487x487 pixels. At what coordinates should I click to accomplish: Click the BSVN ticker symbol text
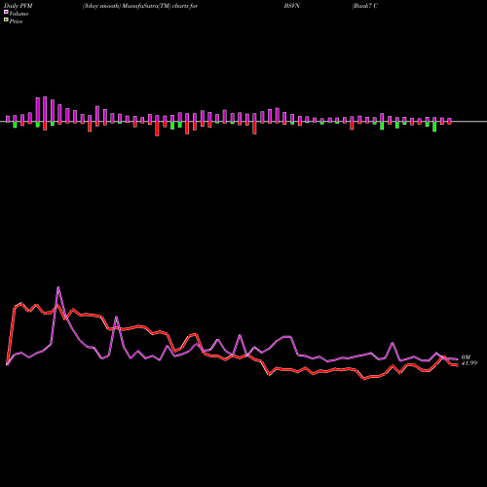pyautogui.click(x=292, y=6)
